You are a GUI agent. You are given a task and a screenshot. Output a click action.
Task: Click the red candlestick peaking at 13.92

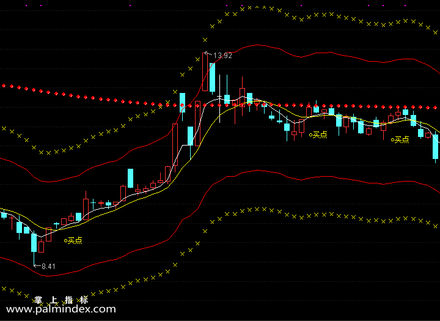pyautogui.click(x=205, y=72)
